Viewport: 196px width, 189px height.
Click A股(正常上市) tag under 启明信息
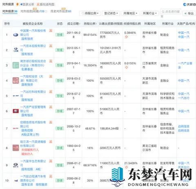coord(30,135)
